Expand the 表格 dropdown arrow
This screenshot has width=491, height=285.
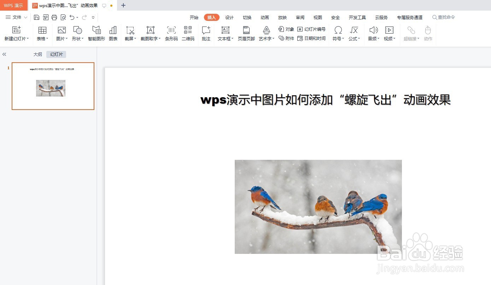47,39
